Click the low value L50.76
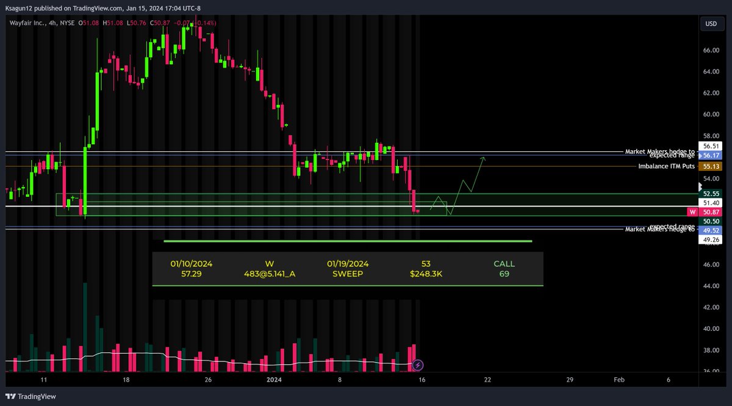The height and width of the screenshot is (406, 732). pyautogui.click(x=138, y=23)
